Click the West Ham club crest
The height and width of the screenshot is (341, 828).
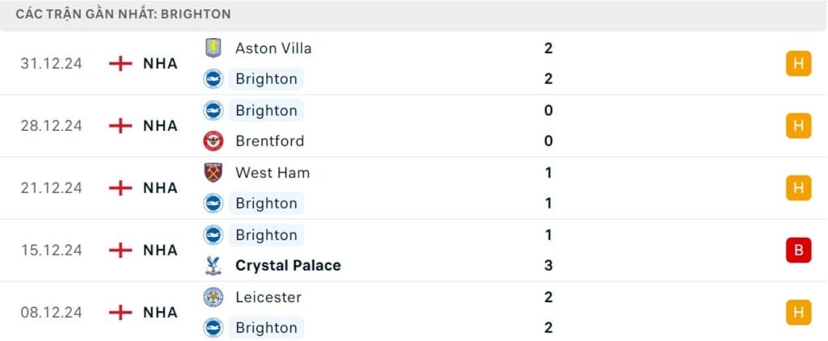[x=213, y=173]
